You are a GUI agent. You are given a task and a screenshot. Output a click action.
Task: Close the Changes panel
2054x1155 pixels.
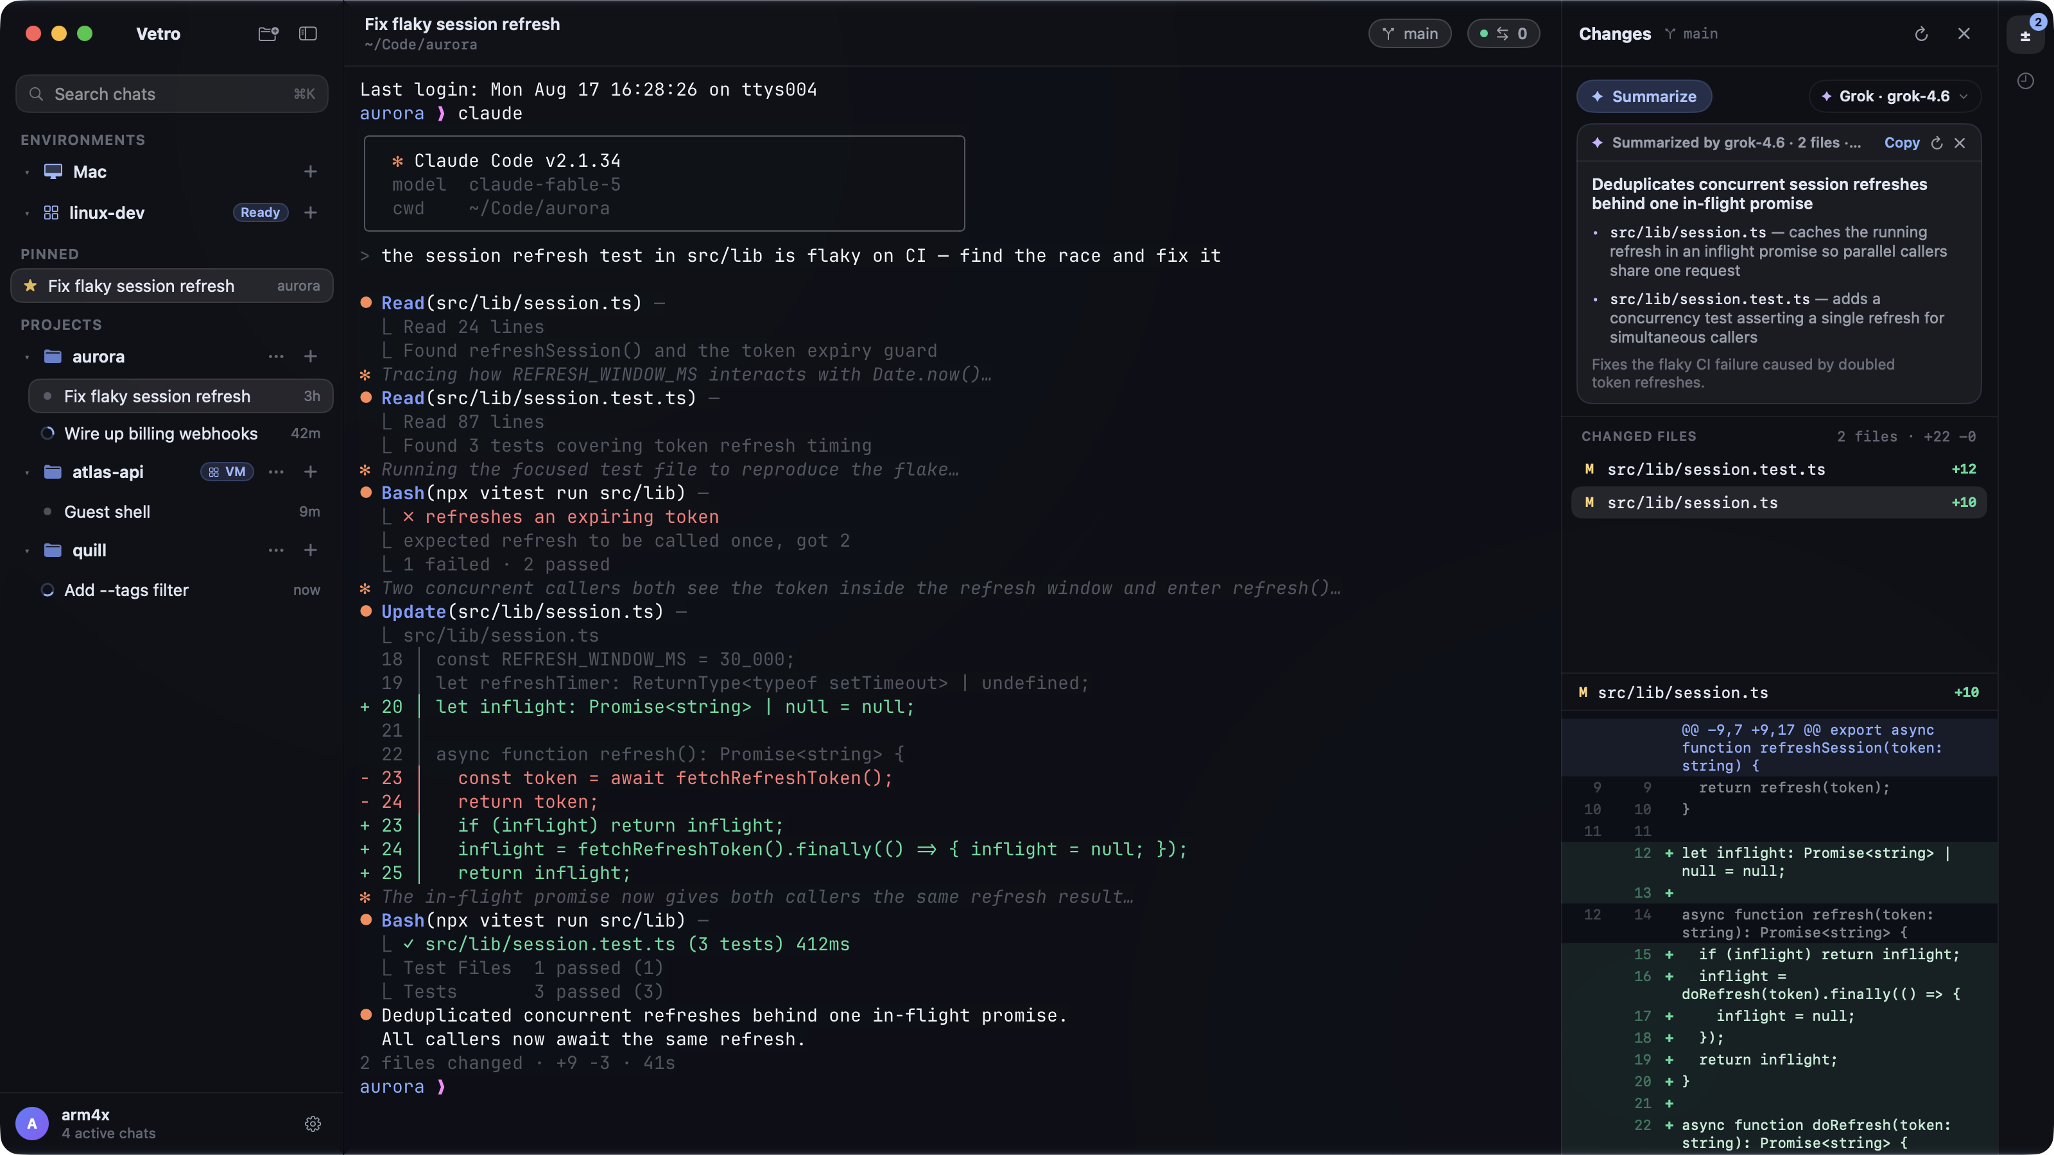tap(1964, 33)
